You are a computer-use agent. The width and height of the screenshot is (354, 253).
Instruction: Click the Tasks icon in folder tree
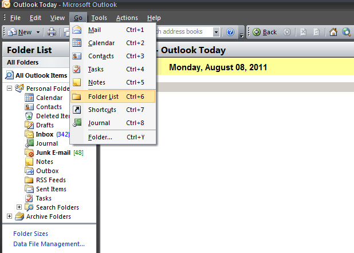click(29, 198)
